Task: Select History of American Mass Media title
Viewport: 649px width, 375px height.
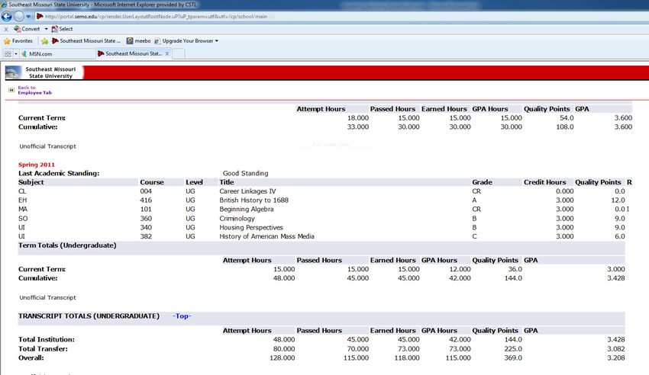Action: tap(266, 236)
